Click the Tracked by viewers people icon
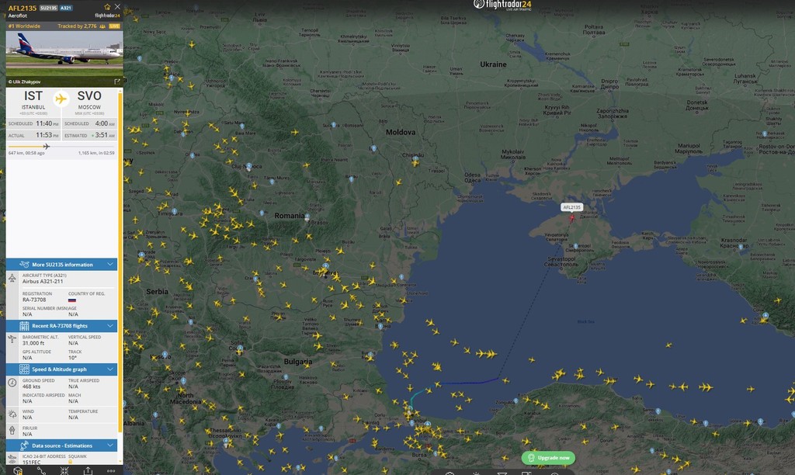The width and height of the screenshot is (795, 475). pyautogui.click(x=102, y=26)
